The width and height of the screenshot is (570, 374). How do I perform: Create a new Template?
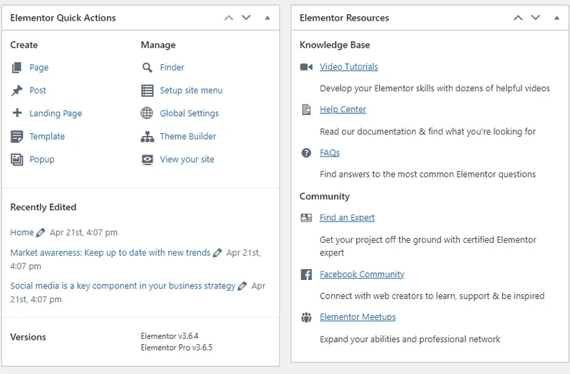point(47,136)
